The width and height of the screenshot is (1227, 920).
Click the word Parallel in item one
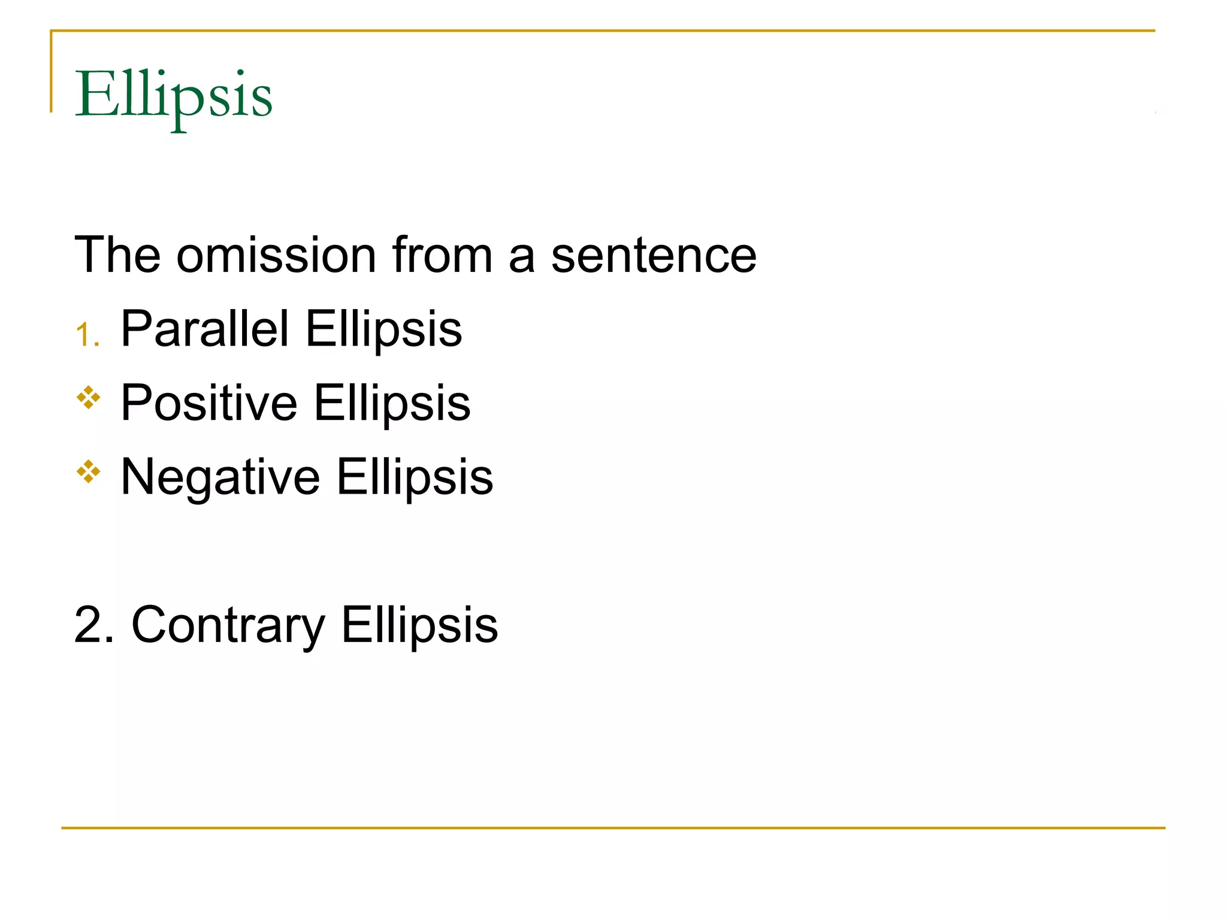(x=205, y=328)
